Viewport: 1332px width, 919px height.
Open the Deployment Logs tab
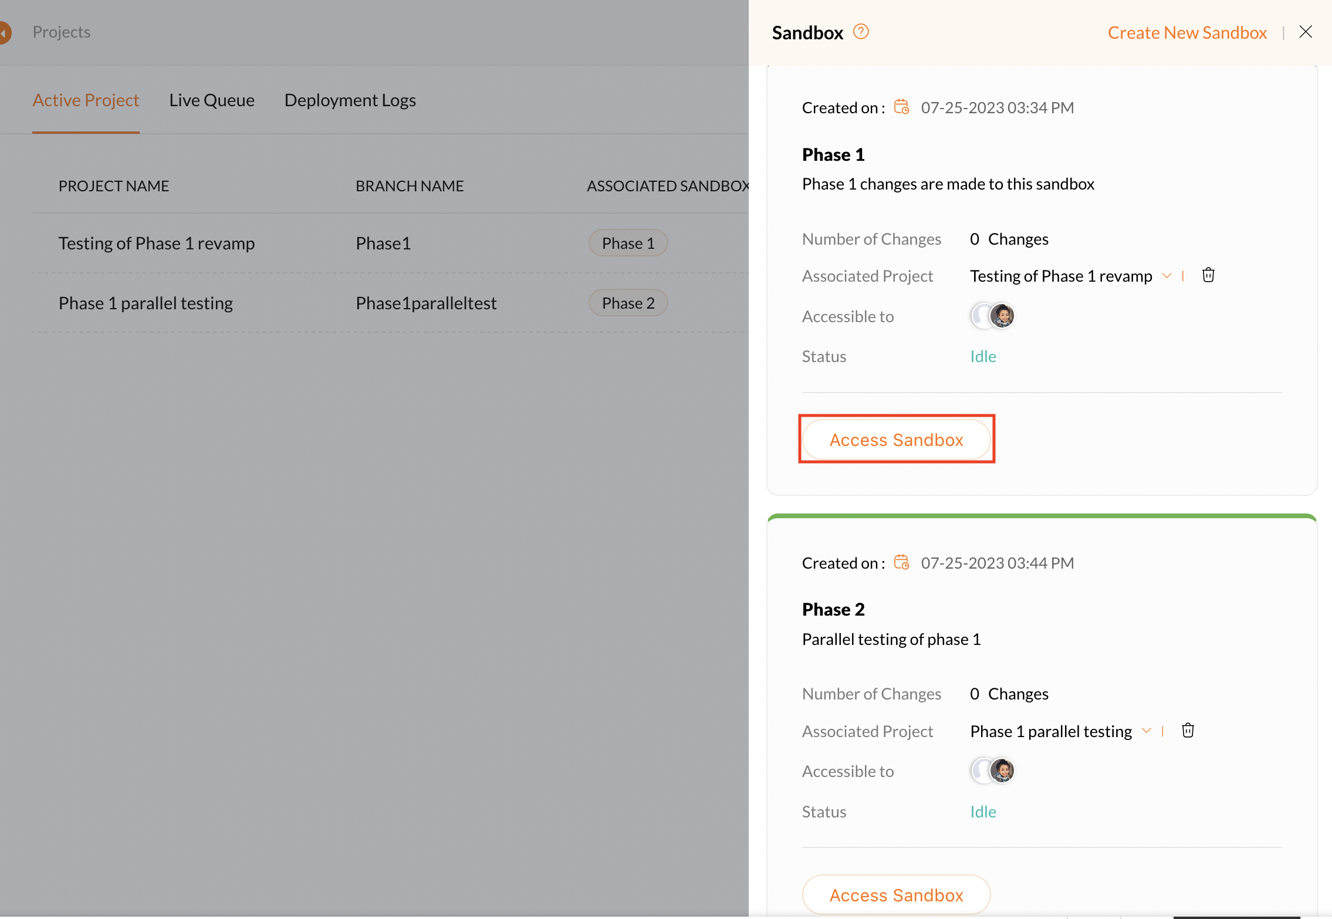point(350,100)
